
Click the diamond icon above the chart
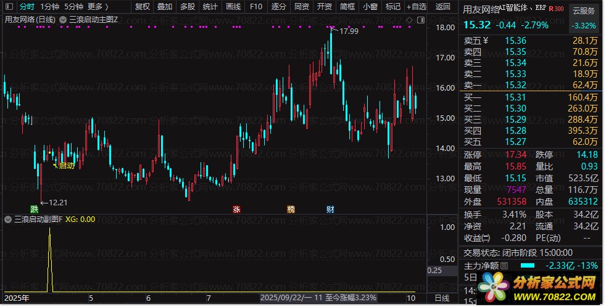(x=410, y=20)
